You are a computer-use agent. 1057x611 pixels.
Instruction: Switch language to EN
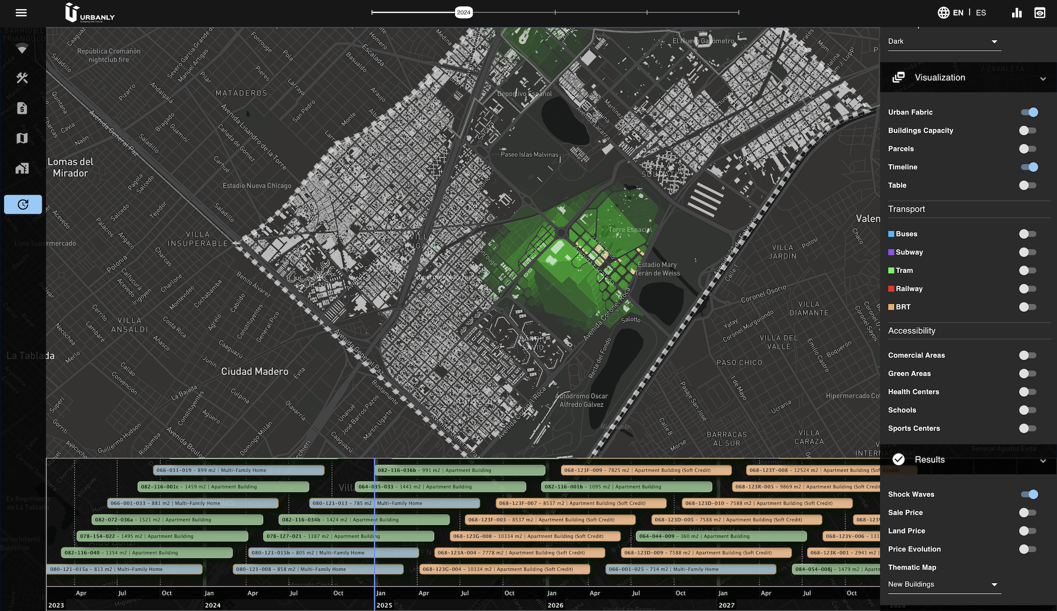click(958, 13)
